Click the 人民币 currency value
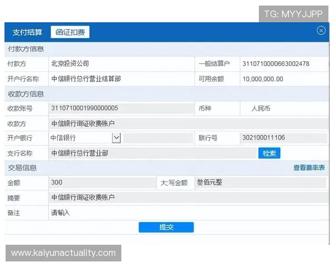Viewport: 334px width, 267px height. [261, 108]
